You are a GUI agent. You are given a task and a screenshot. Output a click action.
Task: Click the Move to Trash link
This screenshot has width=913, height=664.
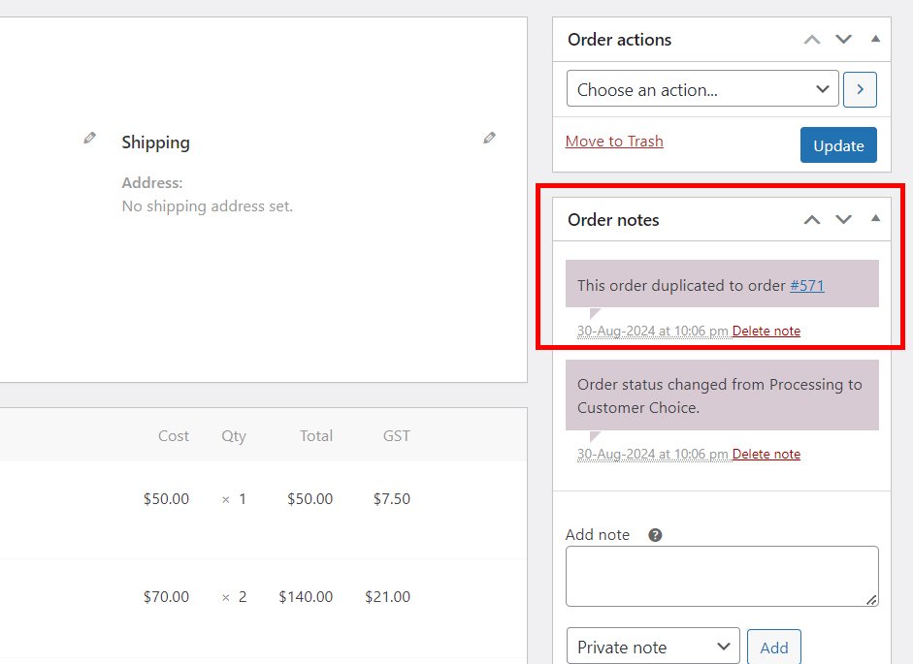(x=614, y=142)
